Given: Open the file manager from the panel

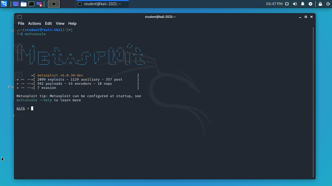Looking at the screenshot, I should pyautogui.click(x=24, y=4).
